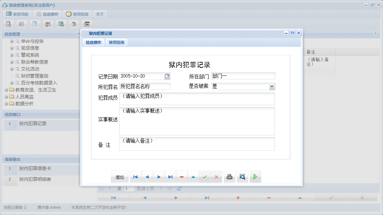Screen dimensions: 383x215
Task: Click the 所犯罪名 input field
Action: (x=144, y=86)
